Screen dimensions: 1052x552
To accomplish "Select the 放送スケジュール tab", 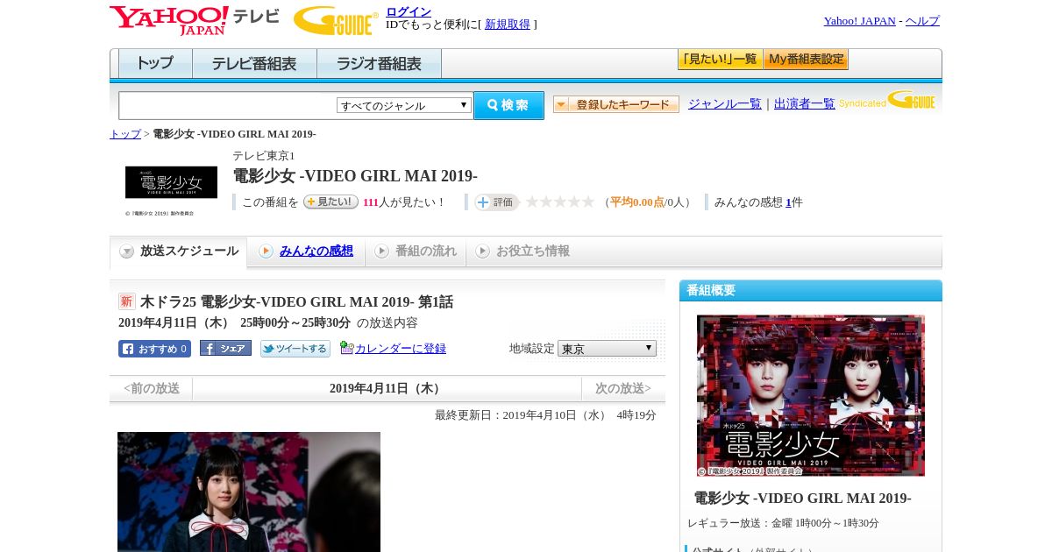I will coord(179,251).
